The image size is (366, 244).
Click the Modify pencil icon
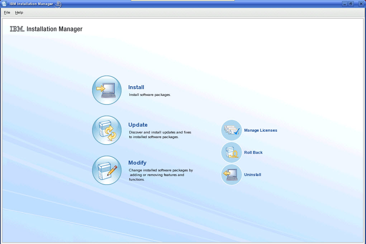(107, 170)
